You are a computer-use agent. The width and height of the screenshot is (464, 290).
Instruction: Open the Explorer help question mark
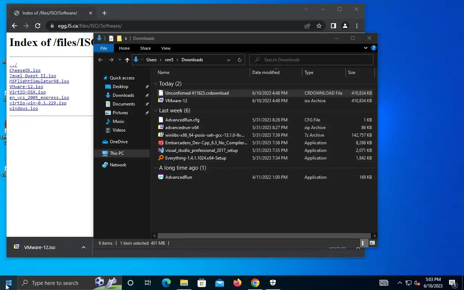374,48
